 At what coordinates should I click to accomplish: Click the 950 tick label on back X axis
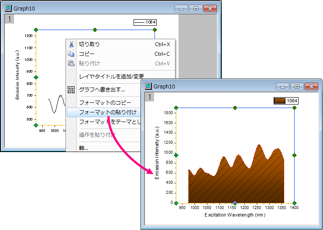[42, 131]
